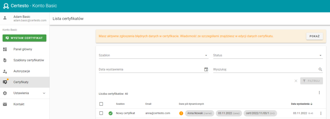Click the Email column header
Viewport: 330px width, 119px height.
pos(148,104)
